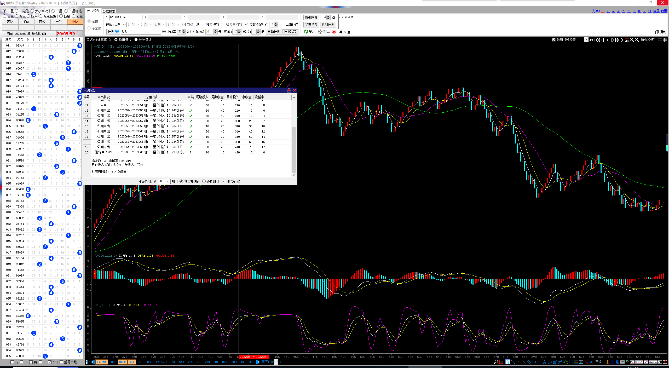Click the 更多 tools entry in bottom toolbar
669x368 pixels.
pyautogui.click(x=598, y=362)
